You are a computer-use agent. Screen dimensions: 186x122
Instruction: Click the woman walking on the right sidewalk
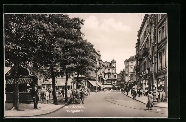pos(150,101)
